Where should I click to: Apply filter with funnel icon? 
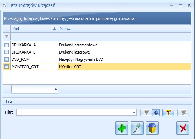(x=146, y=113)
